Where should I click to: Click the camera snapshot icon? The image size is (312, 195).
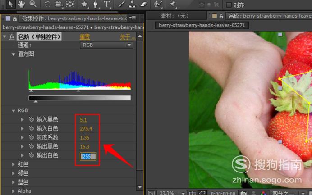243,193
